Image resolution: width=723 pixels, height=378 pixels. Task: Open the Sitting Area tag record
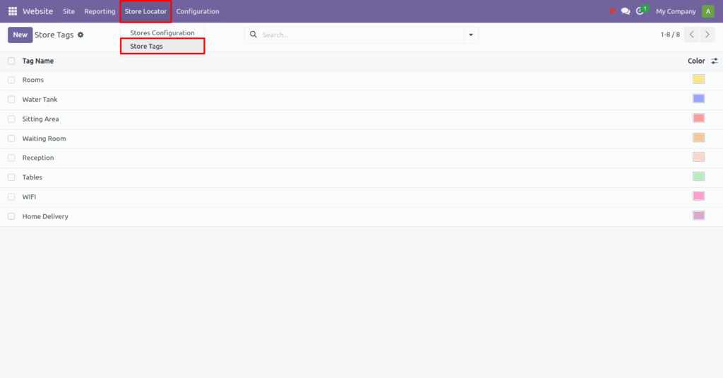click(40, 119)
